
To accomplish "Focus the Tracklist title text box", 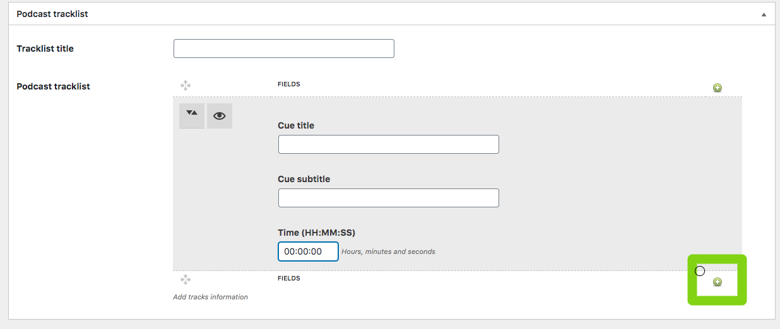I will coord(284,49).
